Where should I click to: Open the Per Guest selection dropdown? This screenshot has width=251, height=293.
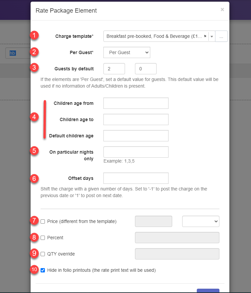tap(127, 52)
